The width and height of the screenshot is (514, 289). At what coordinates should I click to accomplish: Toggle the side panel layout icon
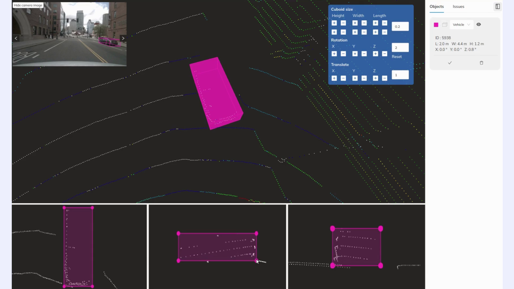click(497, 6)
